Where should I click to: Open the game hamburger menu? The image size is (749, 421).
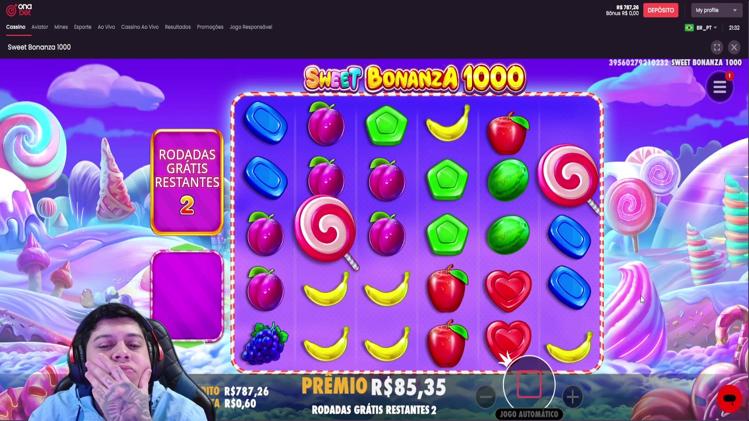coord(720,87)
